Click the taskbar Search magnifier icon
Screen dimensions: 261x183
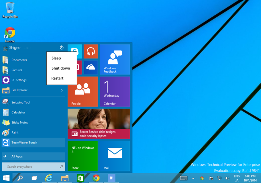20,178
